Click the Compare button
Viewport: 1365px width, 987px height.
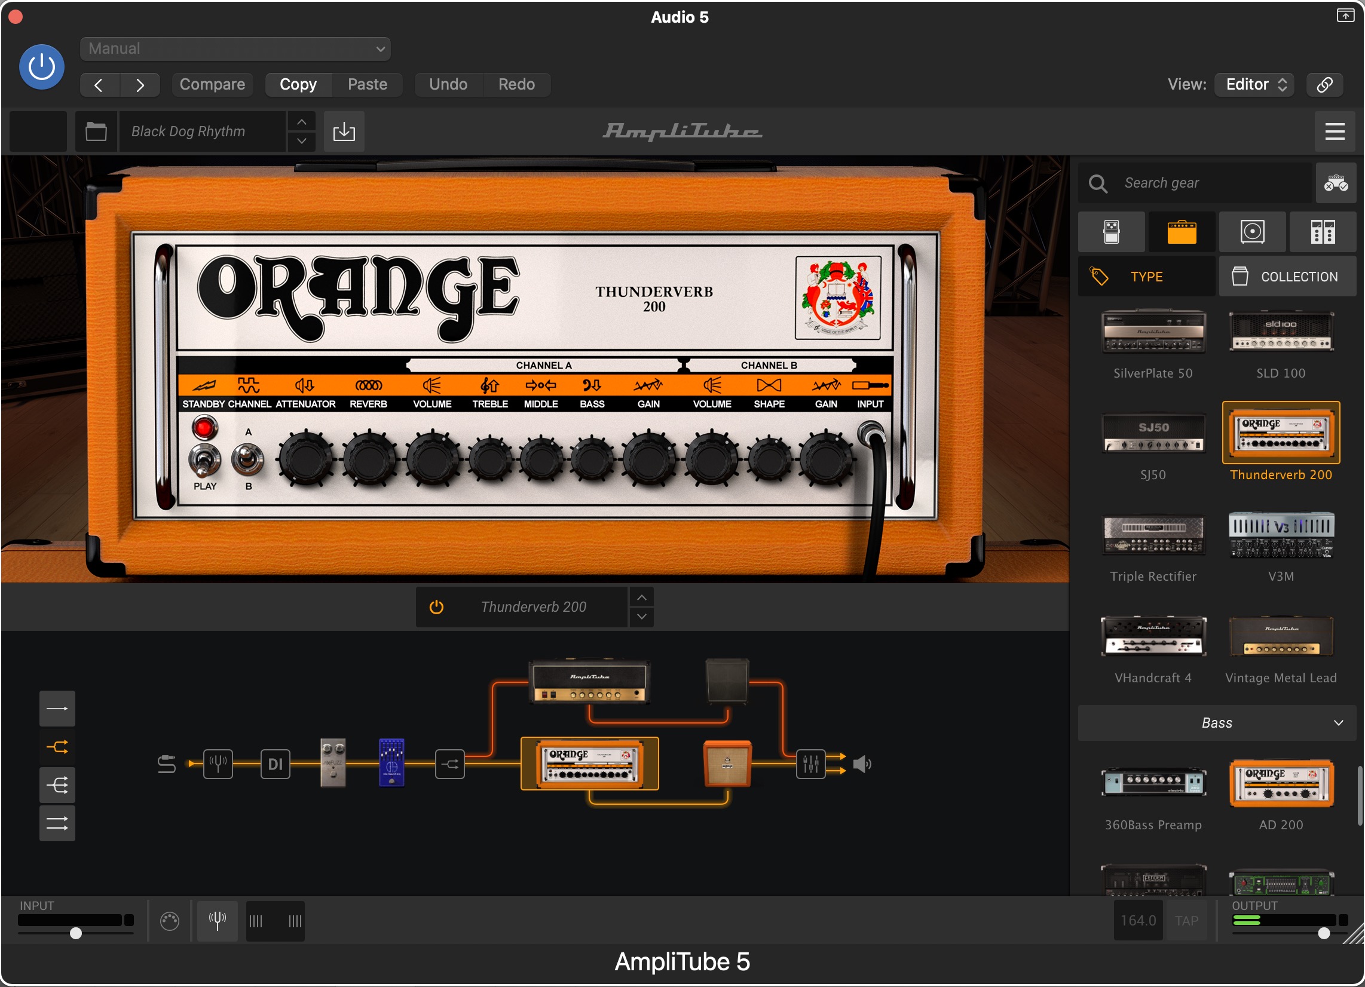point(212,85)
